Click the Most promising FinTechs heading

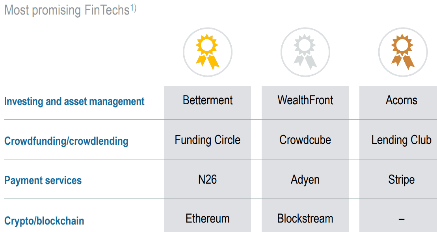70,10
